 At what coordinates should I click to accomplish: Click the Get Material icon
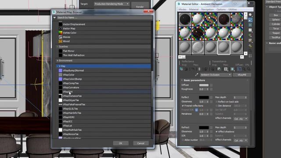[181, 69]
